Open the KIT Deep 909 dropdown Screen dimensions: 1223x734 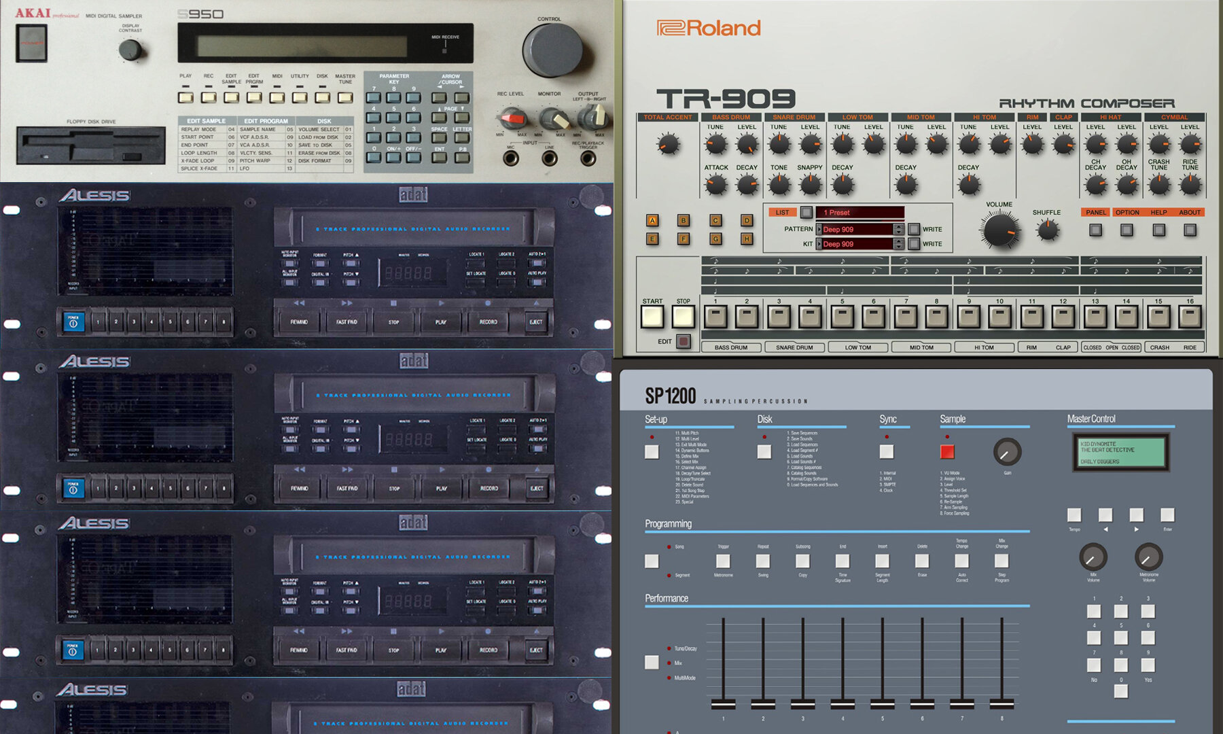858,243
